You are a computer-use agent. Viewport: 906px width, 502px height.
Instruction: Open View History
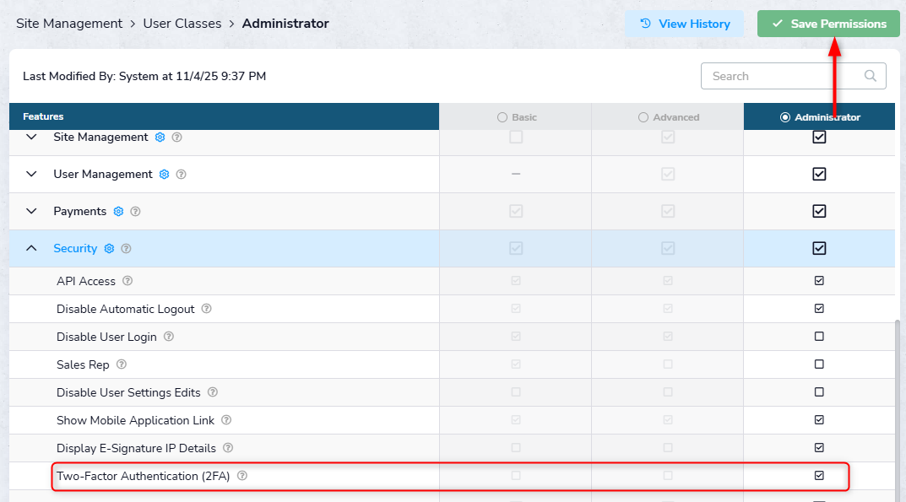684,24
